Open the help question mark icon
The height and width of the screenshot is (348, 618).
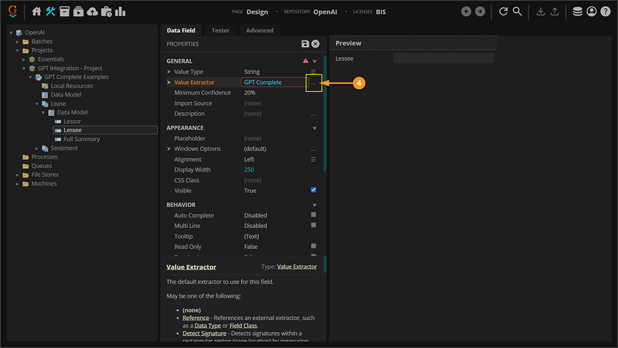pyautogui.click(x=605, y=11)
